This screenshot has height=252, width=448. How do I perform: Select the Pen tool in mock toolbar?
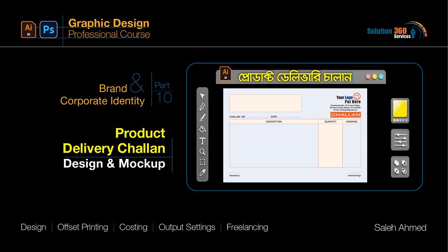[202, 107]
